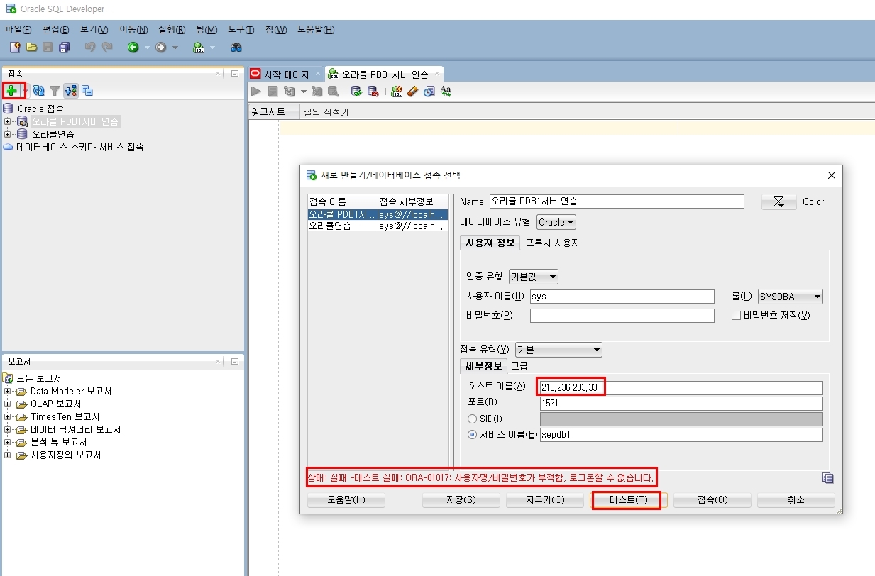Viewport: 875px width, 576px height.
Task: Close the 오라클 PDB1서버 연습 worksheet tab
Action: [437, 74]
